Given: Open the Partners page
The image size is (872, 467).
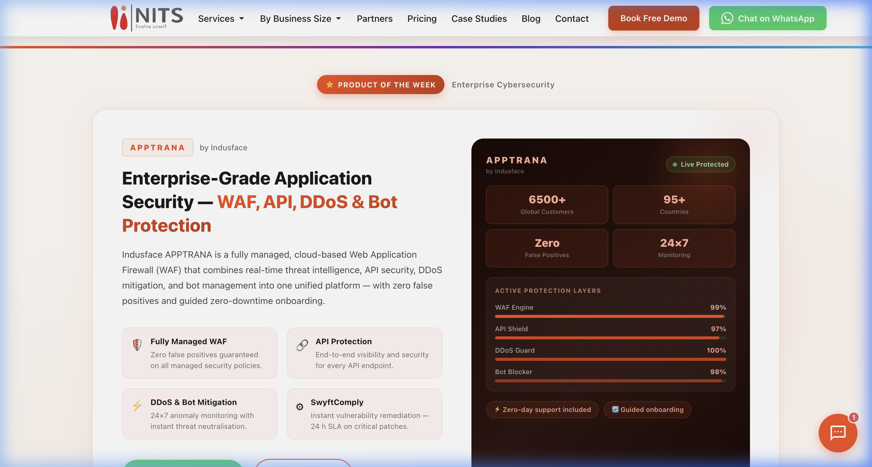Looking at the screenshot, I should click(x=375, y=18).
